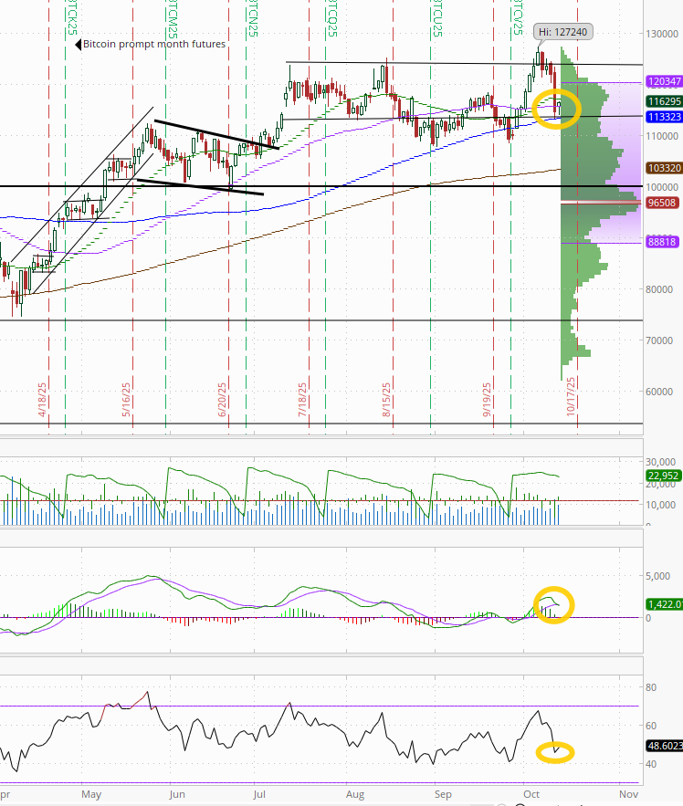Screen dimensions: 683x806
Task: Click the left-pointing arrow beside Bitcoin annotation
Action: pos(79,45)
